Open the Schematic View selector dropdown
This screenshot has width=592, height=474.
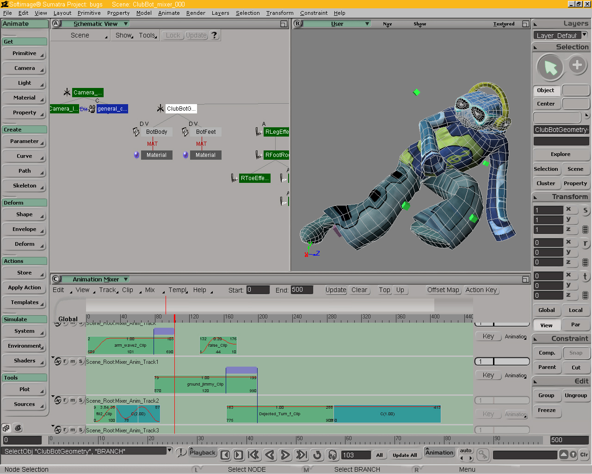(x=126, y=24)
